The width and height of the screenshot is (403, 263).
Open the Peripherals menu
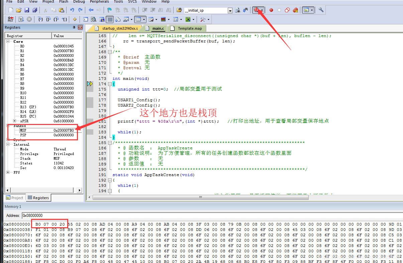tap(99, 2)
